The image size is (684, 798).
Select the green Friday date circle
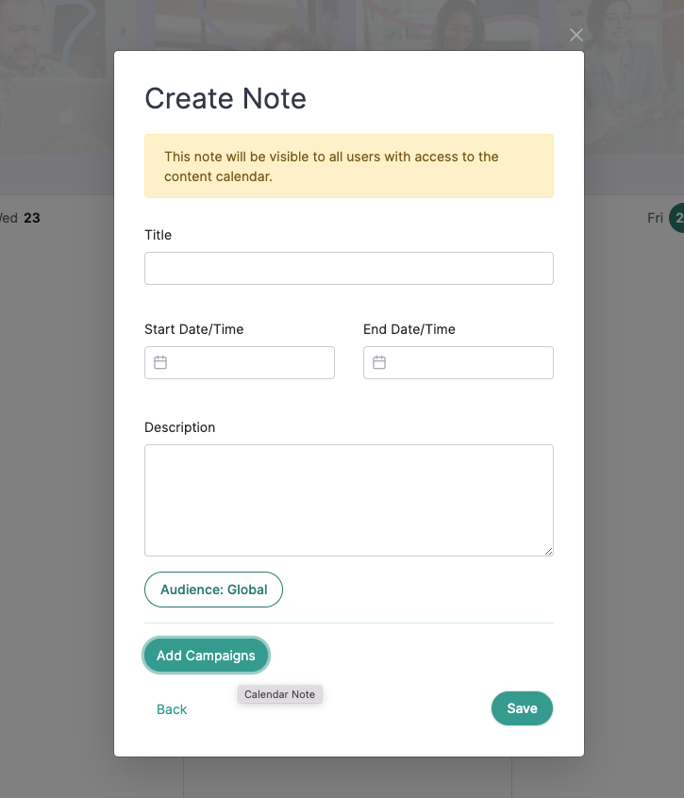(676, 218)
